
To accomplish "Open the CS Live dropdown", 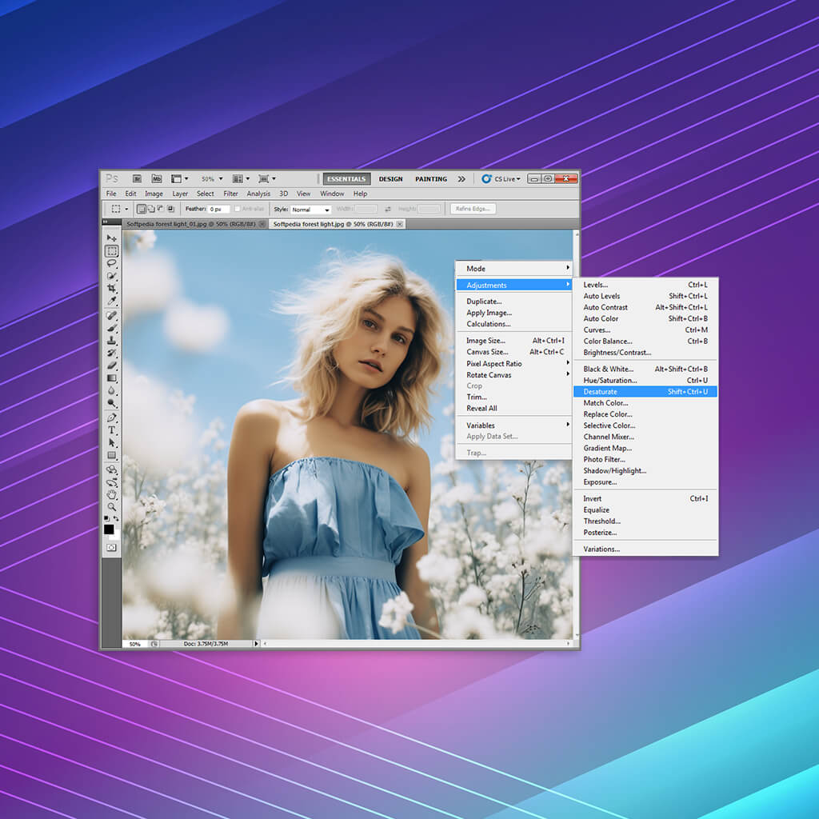I will pyautogui.click(x=504, y=179).
